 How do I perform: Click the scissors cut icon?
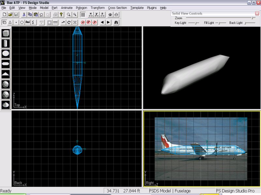(24, 15)
